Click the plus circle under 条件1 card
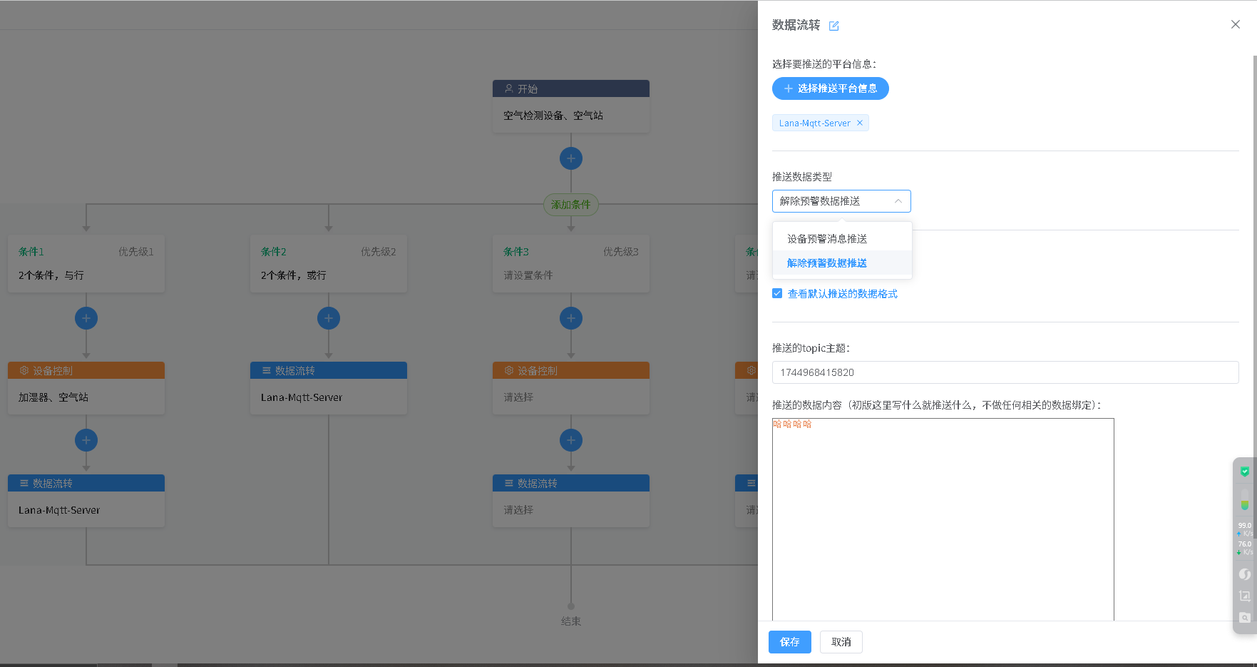The image size is (1257, 667). pyautogui.click(x=86, y=318)
